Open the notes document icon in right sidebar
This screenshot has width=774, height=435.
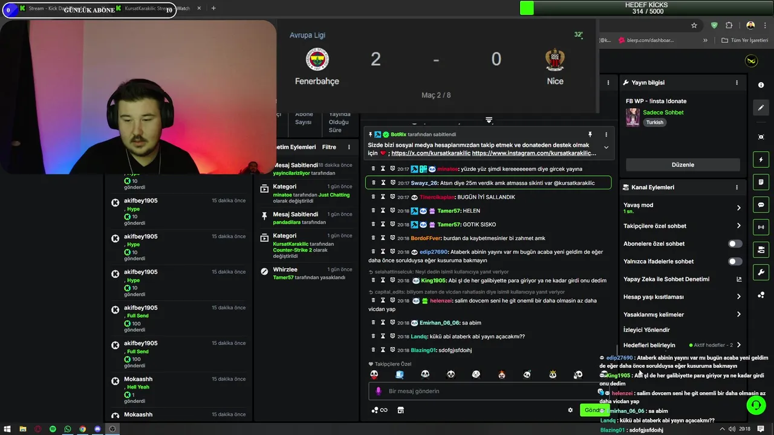[761, 182]
